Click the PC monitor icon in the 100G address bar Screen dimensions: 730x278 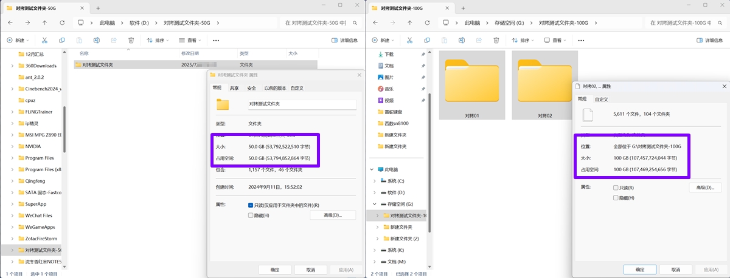tap(445, 22)
